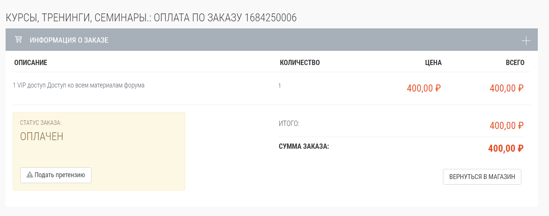Click the ВСЕГО column header

tap(515, 63)
